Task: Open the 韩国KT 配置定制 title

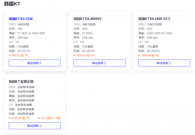Action: pos(21,82)
